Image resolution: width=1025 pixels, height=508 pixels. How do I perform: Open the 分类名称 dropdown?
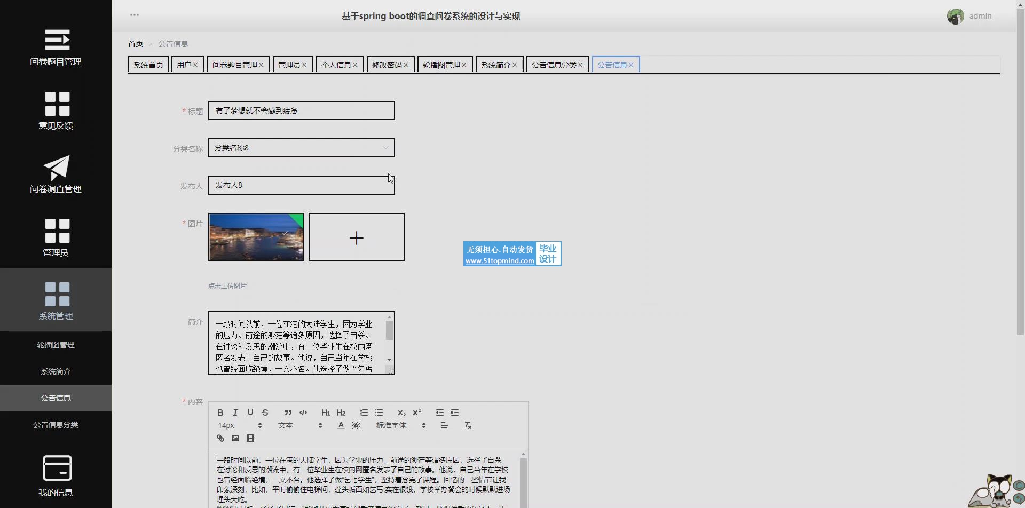pos(301,148)
